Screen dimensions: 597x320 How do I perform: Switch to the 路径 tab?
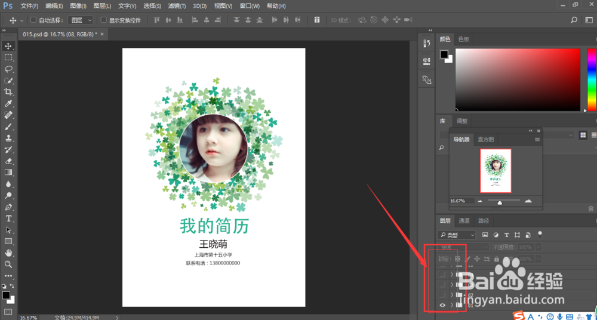click(484, 220)
